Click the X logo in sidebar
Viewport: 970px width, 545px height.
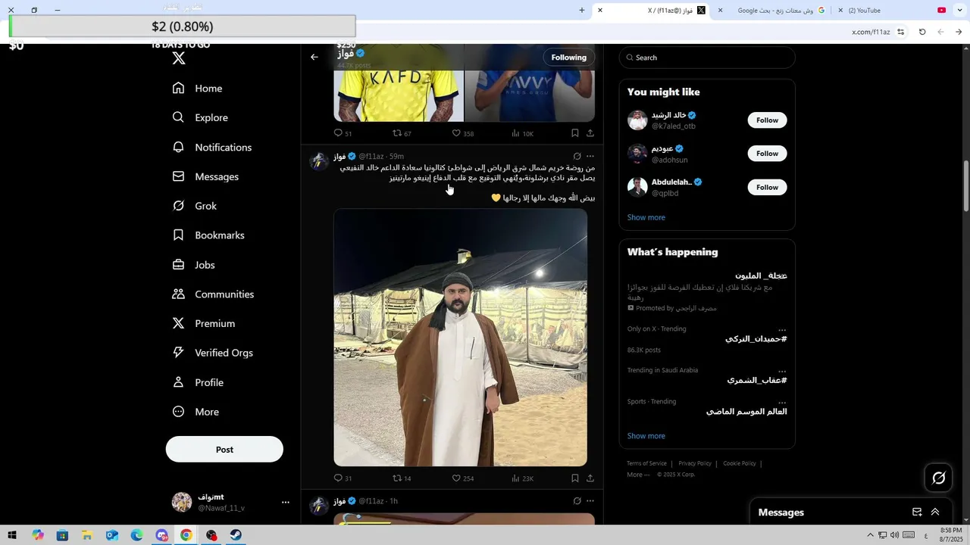[179, 58]
